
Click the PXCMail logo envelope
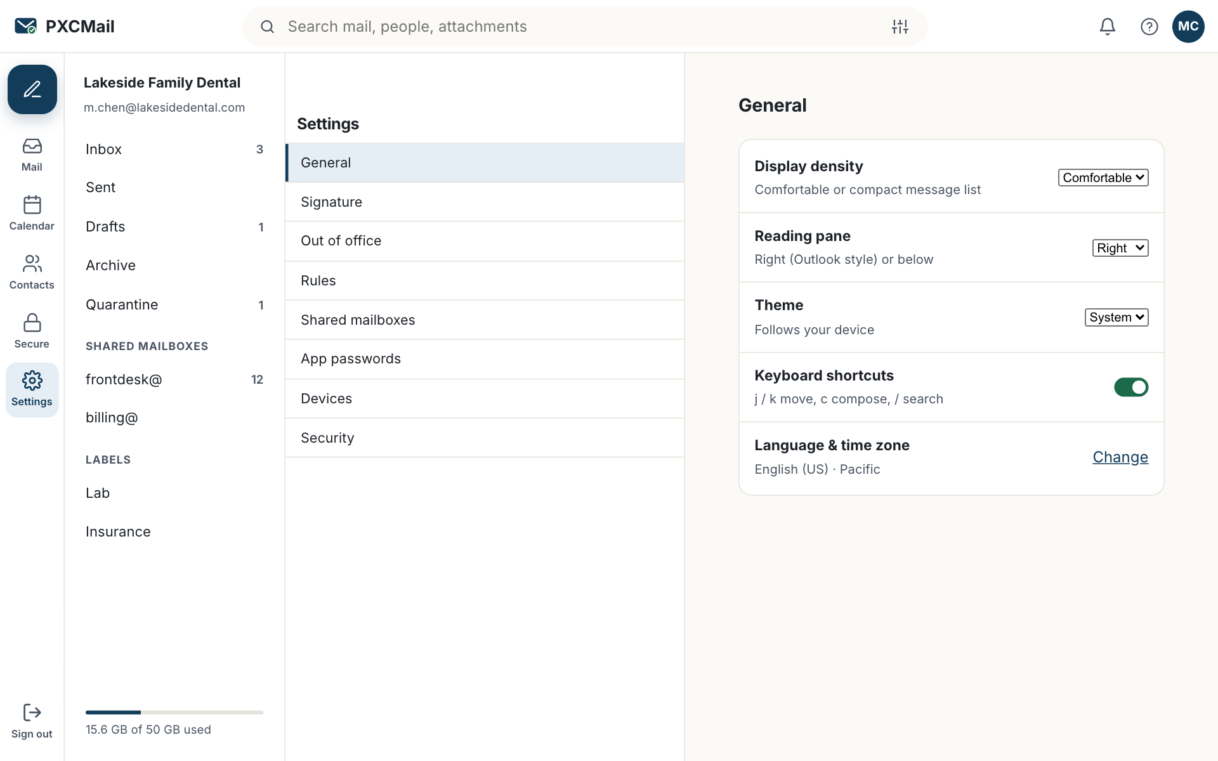point(25,26)
